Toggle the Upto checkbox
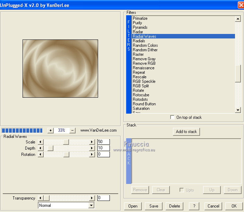This screenshot has width=244, height=212. tap(182, 190)
